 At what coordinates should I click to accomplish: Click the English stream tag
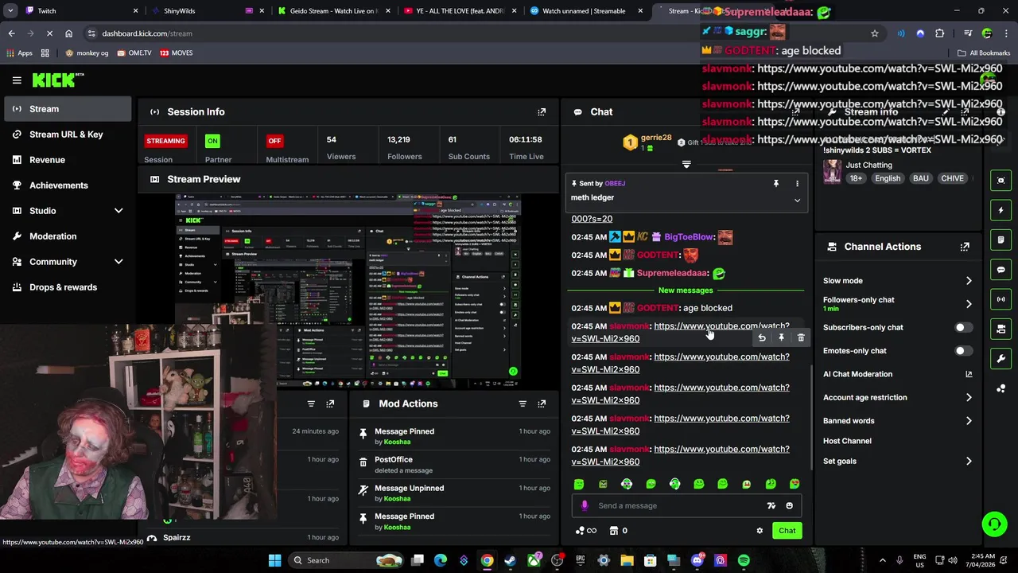888,178
